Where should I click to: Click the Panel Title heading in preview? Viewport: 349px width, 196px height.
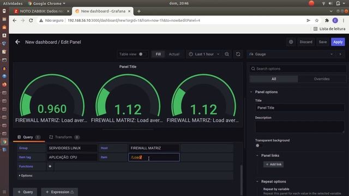[128, 66]
